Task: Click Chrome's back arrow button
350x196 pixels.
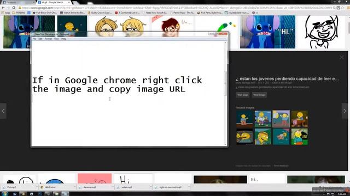Action: (3, 8)
